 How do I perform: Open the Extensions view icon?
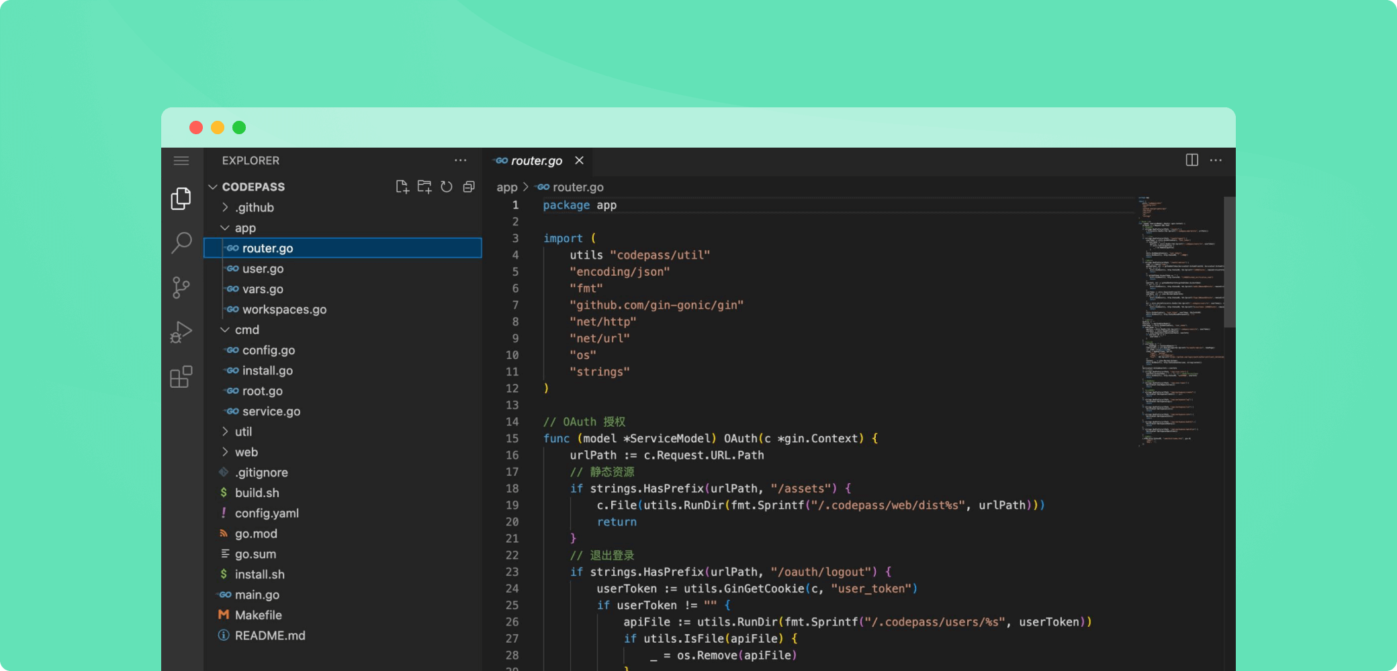pos(181,377)
